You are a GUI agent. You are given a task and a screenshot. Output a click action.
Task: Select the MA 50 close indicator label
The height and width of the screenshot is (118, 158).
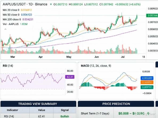(x=11, y=15)
